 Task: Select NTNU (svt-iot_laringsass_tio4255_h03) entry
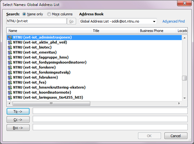(94, 97)
